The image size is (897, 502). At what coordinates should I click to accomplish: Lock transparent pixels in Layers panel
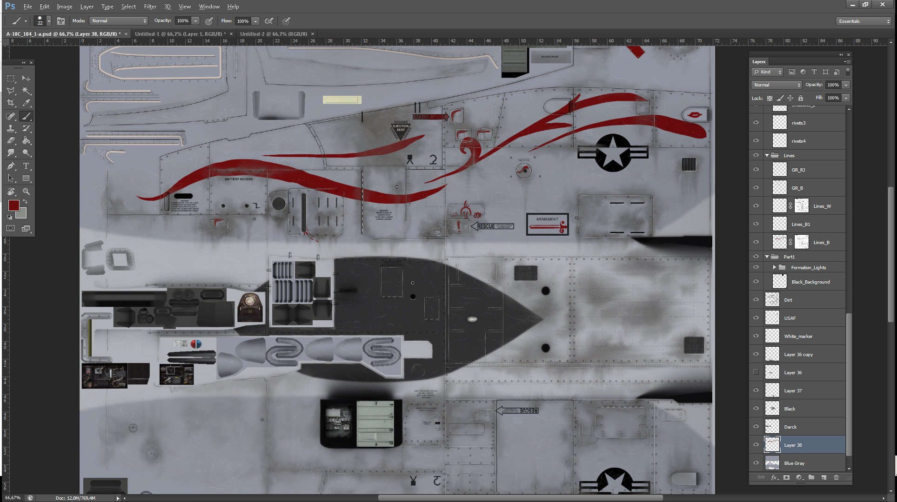770,98
